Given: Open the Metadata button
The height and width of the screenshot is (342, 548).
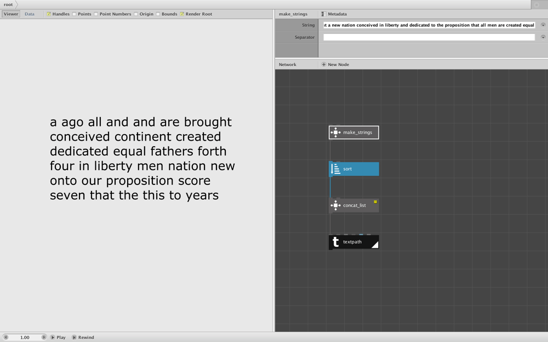Looking at the screenshot, I should (334, 14).
